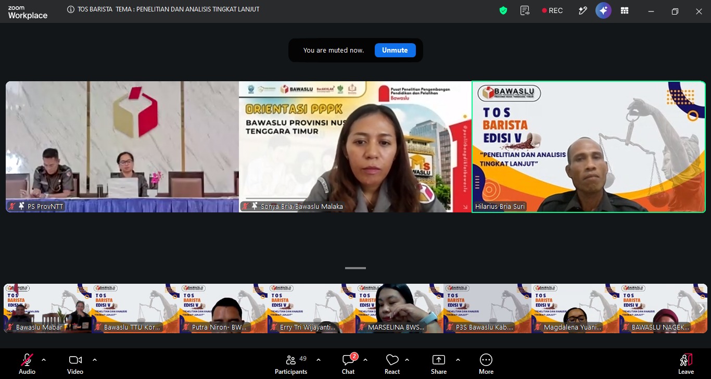Toggle the muted Audio microphone button
The height and width of the screenshot is (379, 711).
coord(27,364)
